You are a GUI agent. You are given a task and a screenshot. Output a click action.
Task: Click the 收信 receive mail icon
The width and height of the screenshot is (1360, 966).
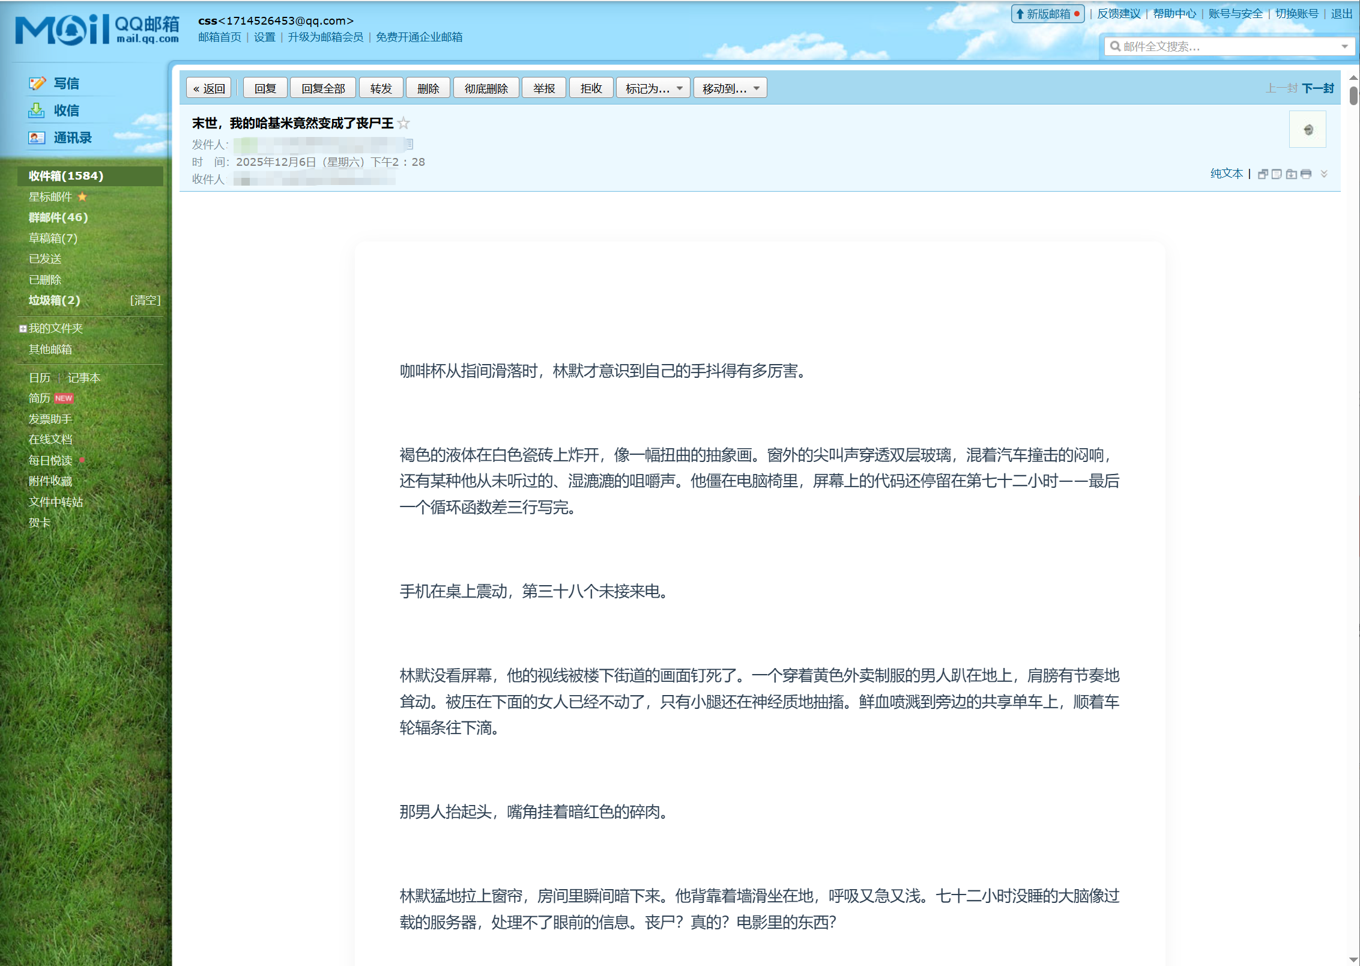point(37,111)
